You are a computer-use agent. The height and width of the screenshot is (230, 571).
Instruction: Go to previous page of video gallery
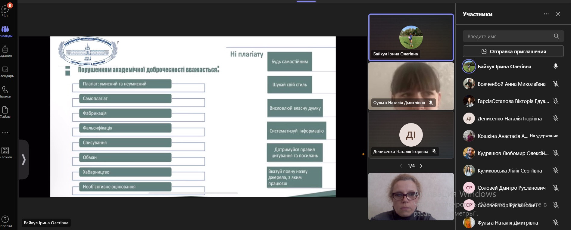click(401, 166)
